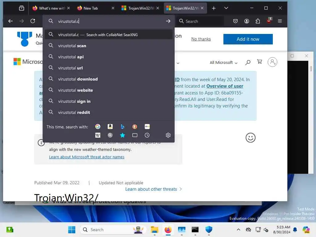Open the Extensions puzzle icon
The image size is (316, 237).
pyautogui.click(x=258, y=21)
